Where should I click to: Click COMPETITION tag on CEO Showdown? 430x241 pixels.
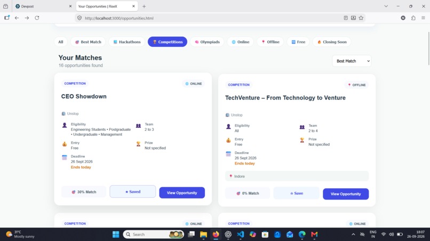[x=75, y=84]
